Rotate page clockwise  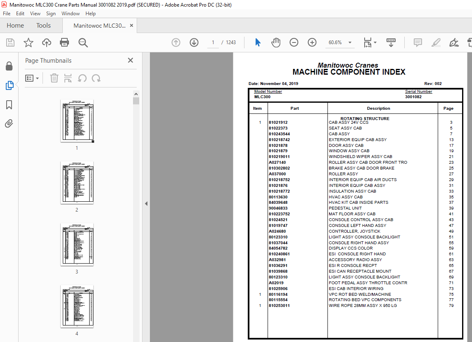coord(96,78)
